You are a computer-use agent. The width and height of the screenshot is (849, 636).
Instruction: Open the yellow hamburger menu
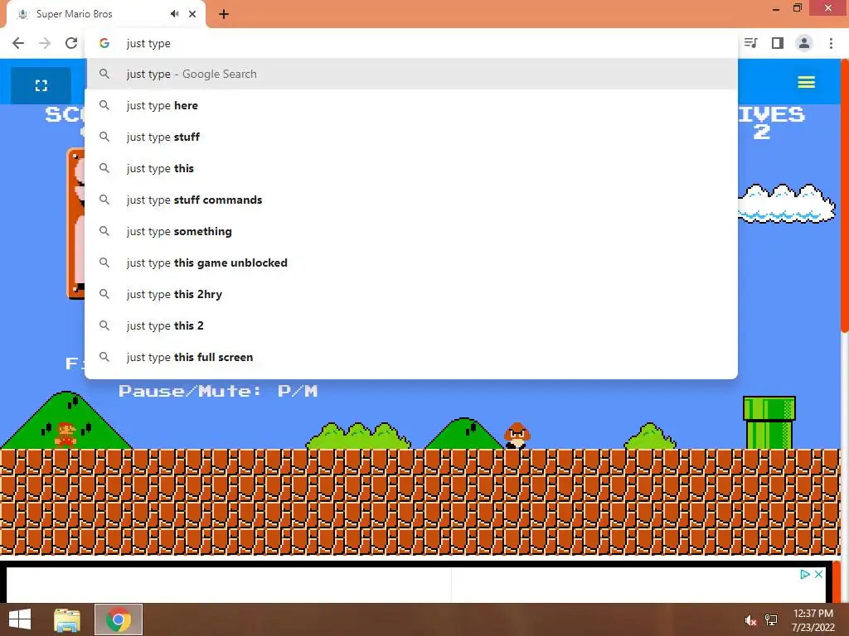[806, 82]
